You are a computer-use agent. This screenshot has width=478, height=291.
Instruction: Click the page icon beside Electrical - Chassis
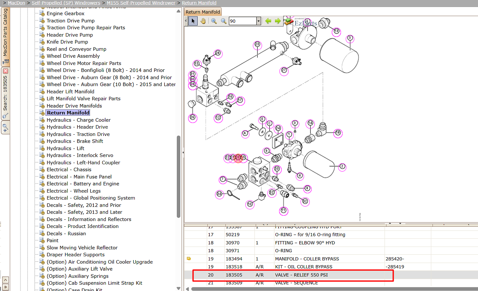coord(42,169)
